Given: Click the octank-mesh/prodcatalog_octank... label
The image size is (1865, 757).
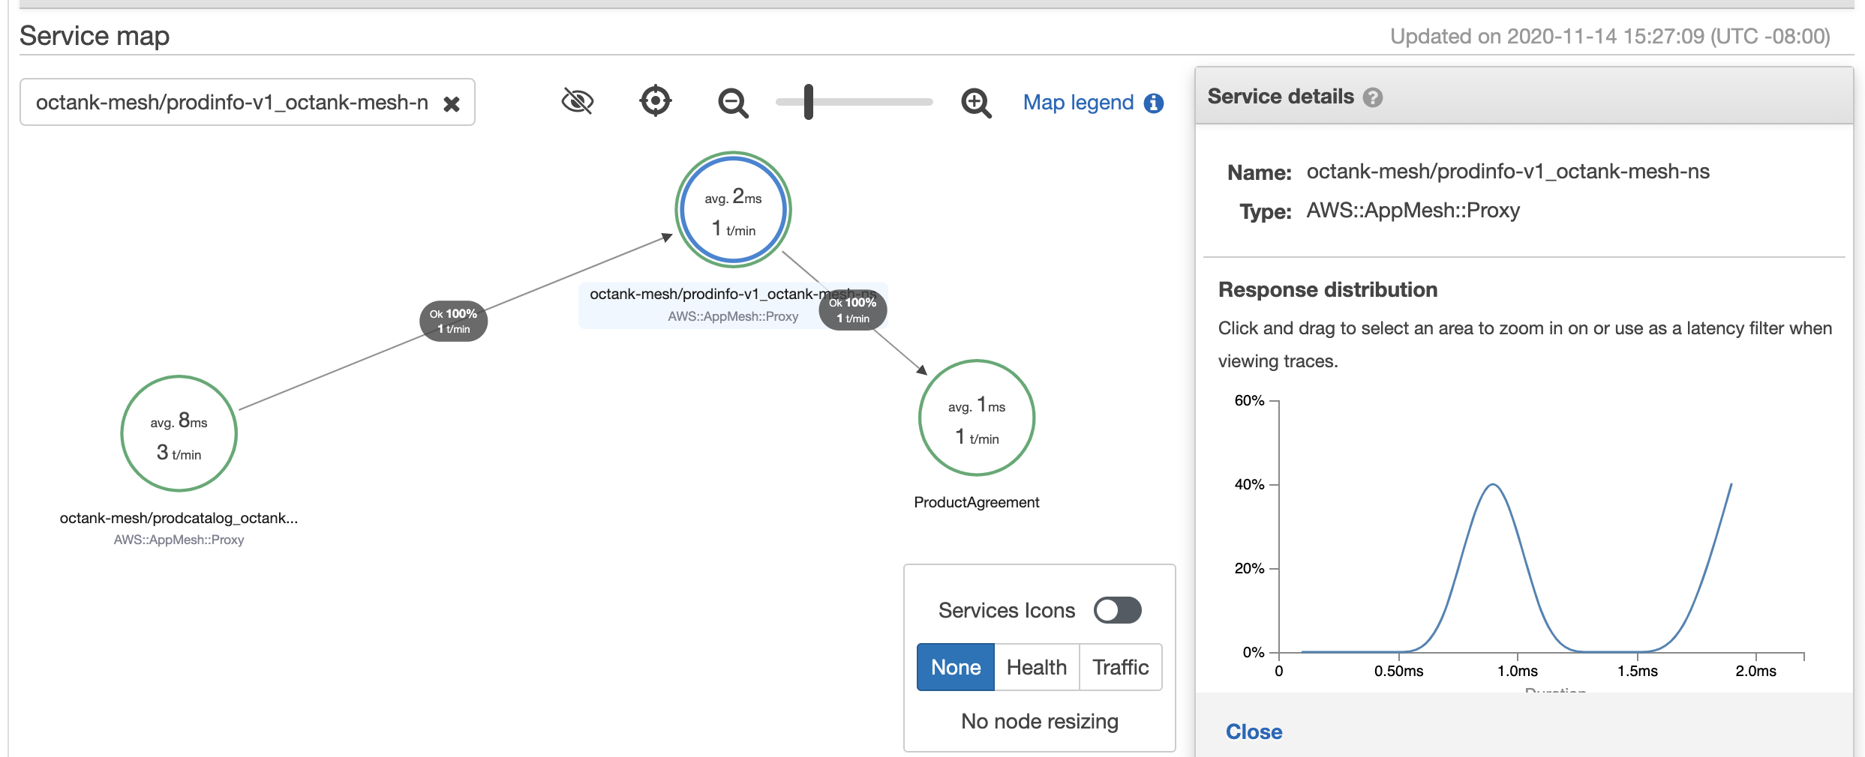Looking at the screenshot, I should point(179,518).
